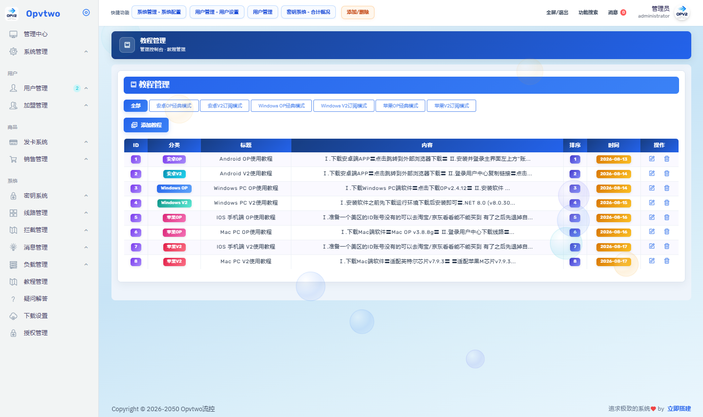This screenshot has height=417, width=703.
Task: Delete the Android OP使用教程 row
Action: click(667, 159)
